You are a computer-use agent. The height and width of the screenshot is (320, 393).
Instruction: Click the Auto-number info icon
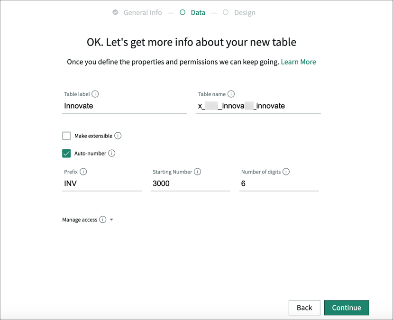pos(112,153)
